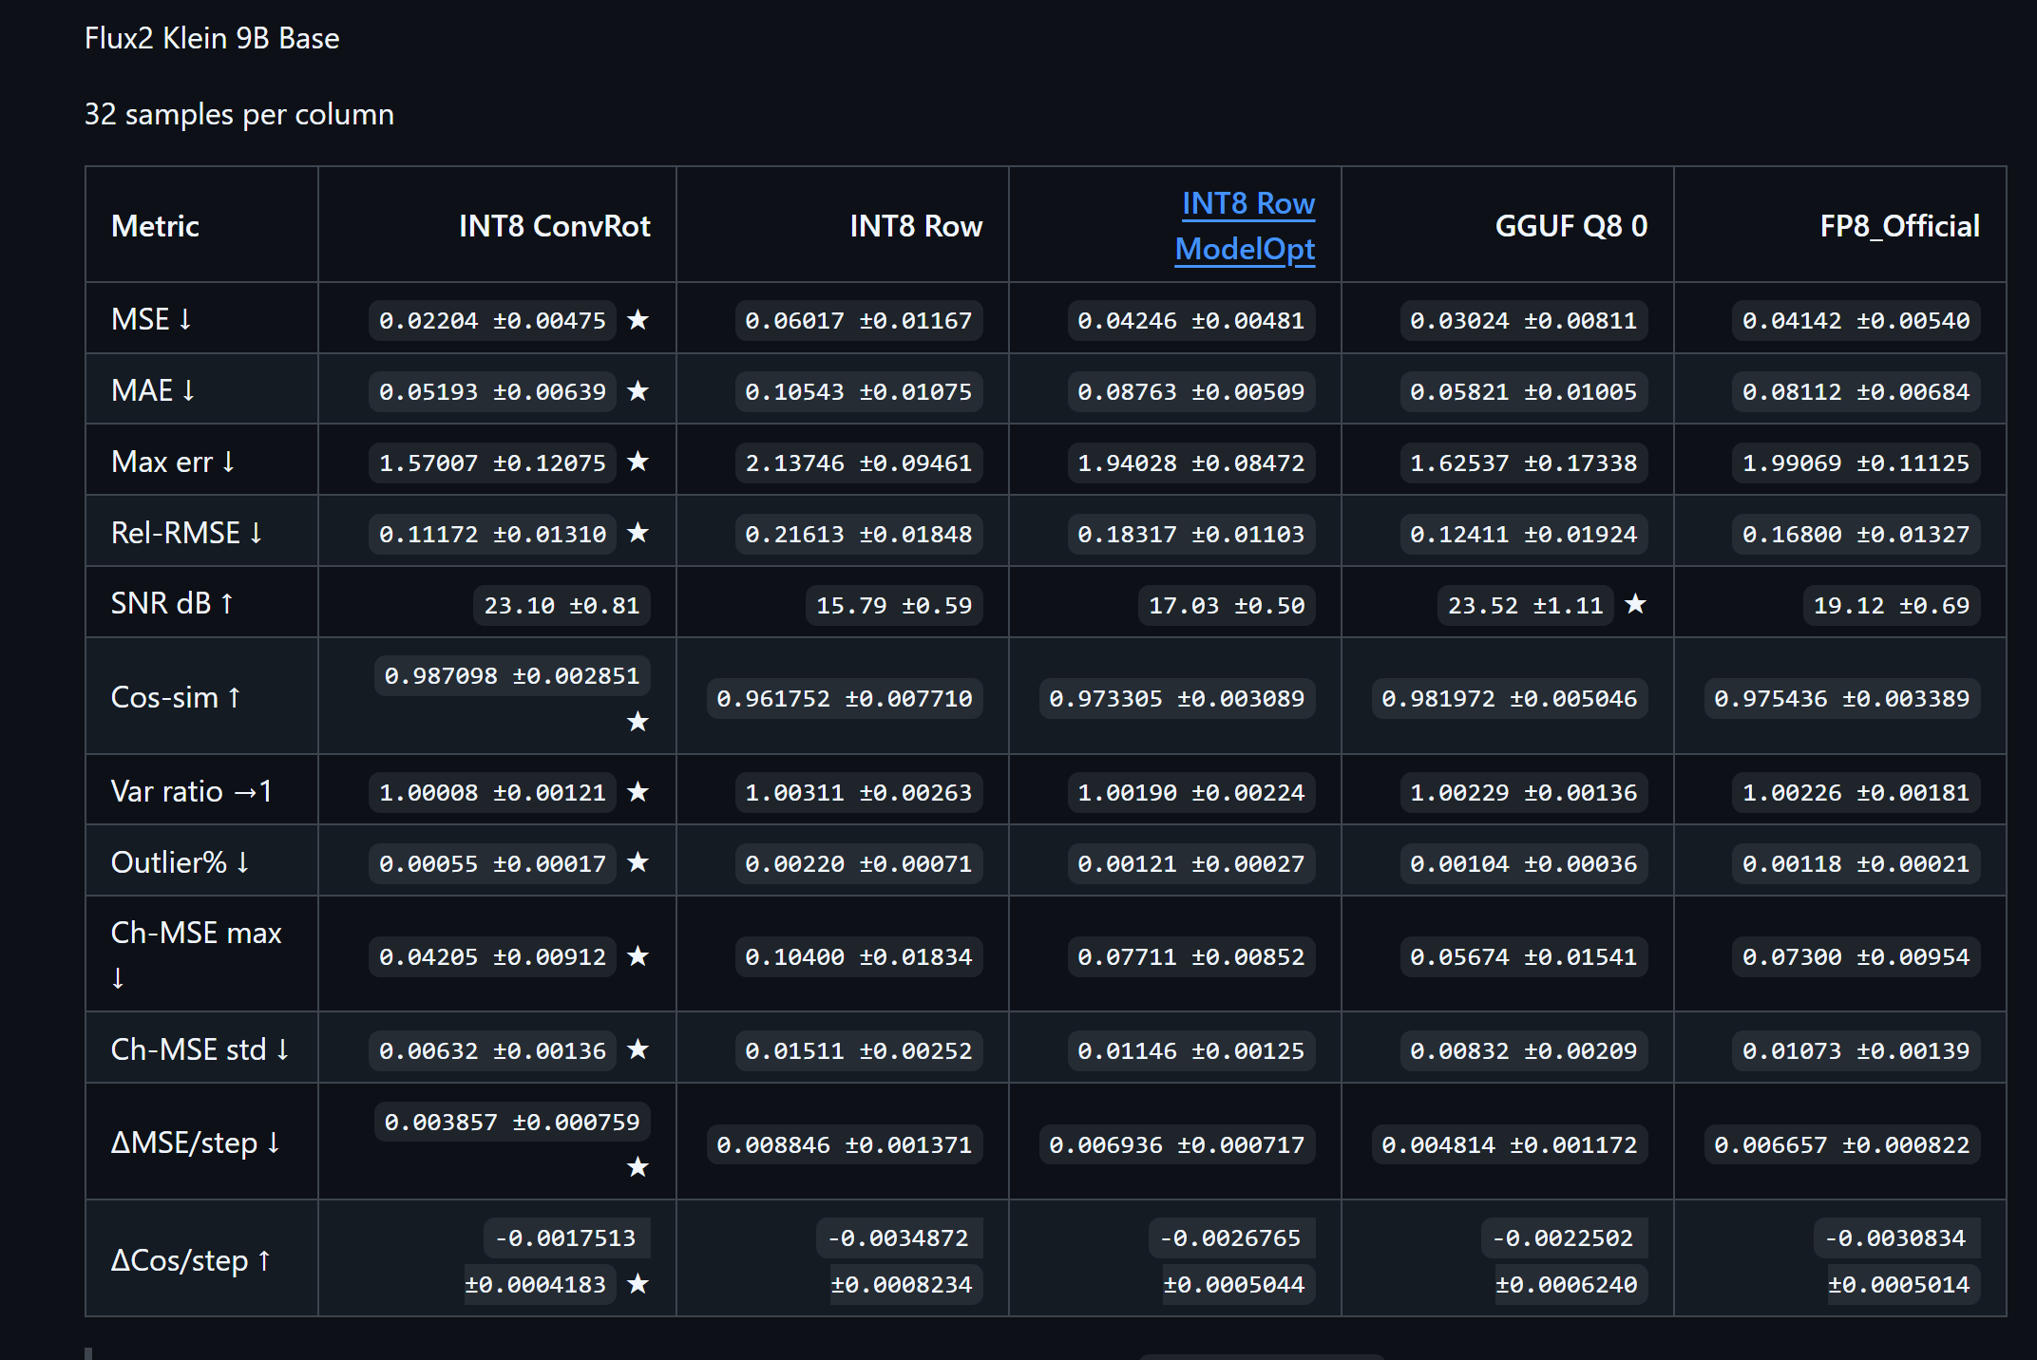Select MAE value "0.10543 ±0.01075"
2037x1360 pixels.
click(859, 392)
